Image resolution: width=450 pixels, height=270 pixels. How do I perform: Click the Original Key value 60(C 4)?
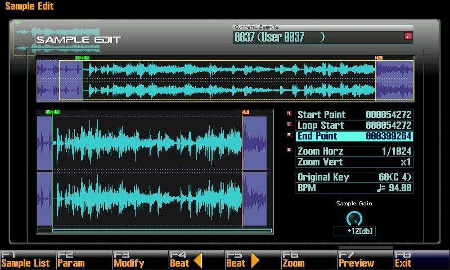click(395, 177)
